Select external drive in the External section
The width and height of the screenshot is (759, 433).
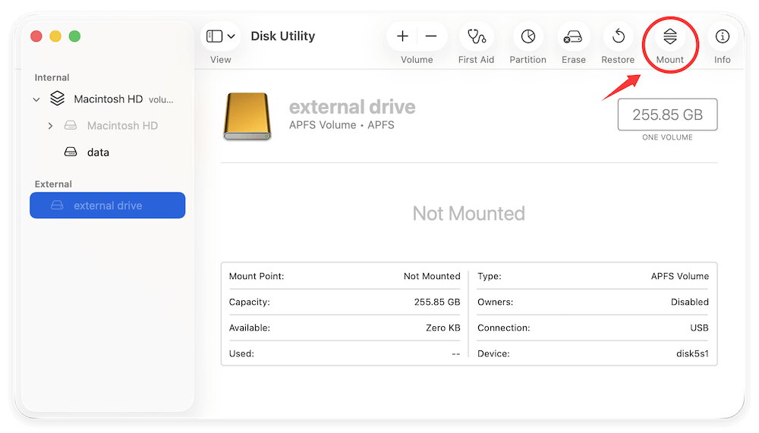[108, 206]
